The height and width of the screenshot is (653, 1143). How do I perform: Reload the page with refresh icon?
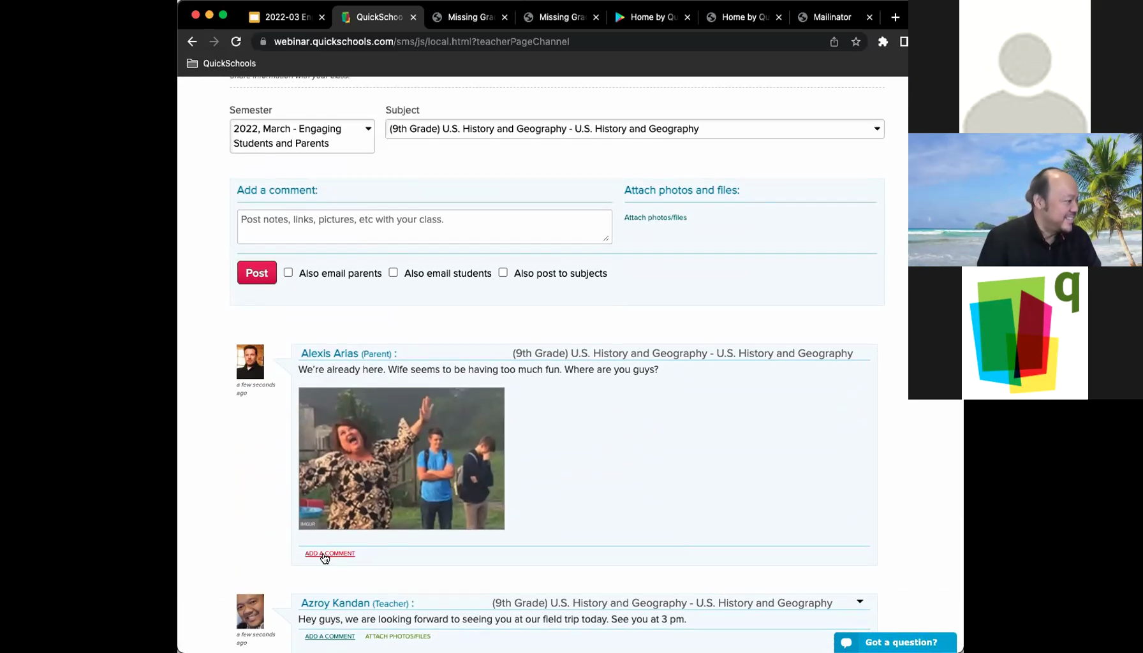[x=236, y=41]
